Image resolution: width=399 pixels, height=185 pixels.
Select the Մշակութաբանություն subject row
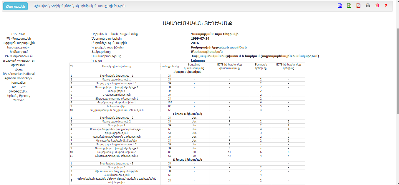click(x=116, y=95)
